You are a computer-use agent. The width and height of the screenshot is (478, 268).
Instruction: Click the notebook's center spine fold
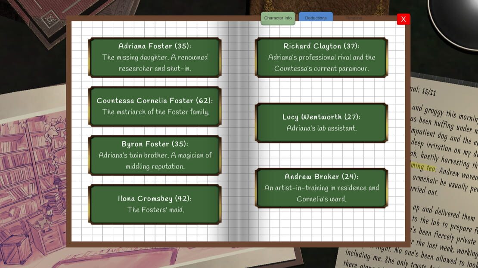coord(238,131)
